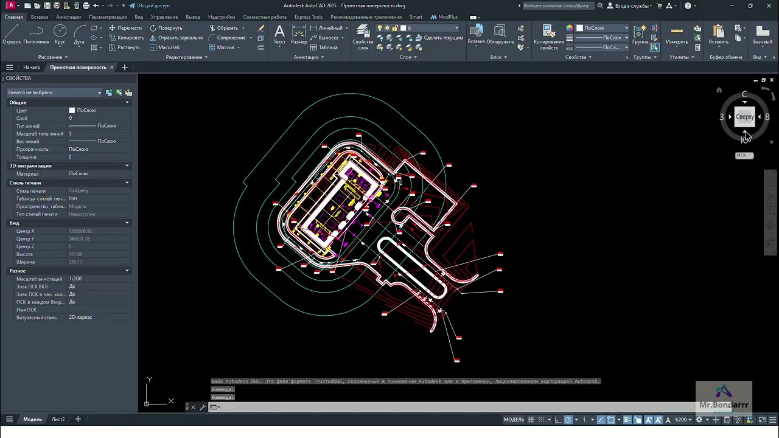Click the Общий доступ share button
The width and height of the screenshot is (779, 438).
[x=149, y=5]
